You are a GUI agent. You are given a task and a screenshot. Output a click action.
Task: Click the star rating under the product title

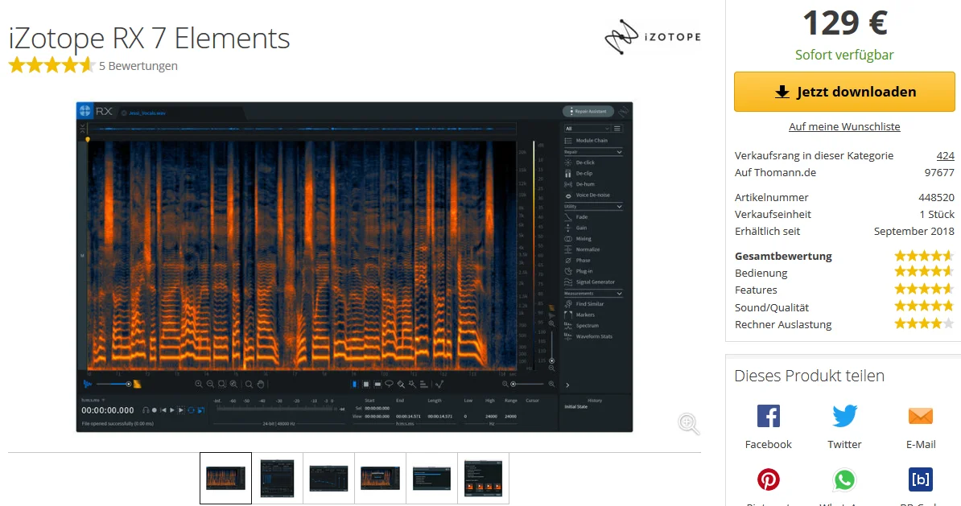(x=52, y=65)
